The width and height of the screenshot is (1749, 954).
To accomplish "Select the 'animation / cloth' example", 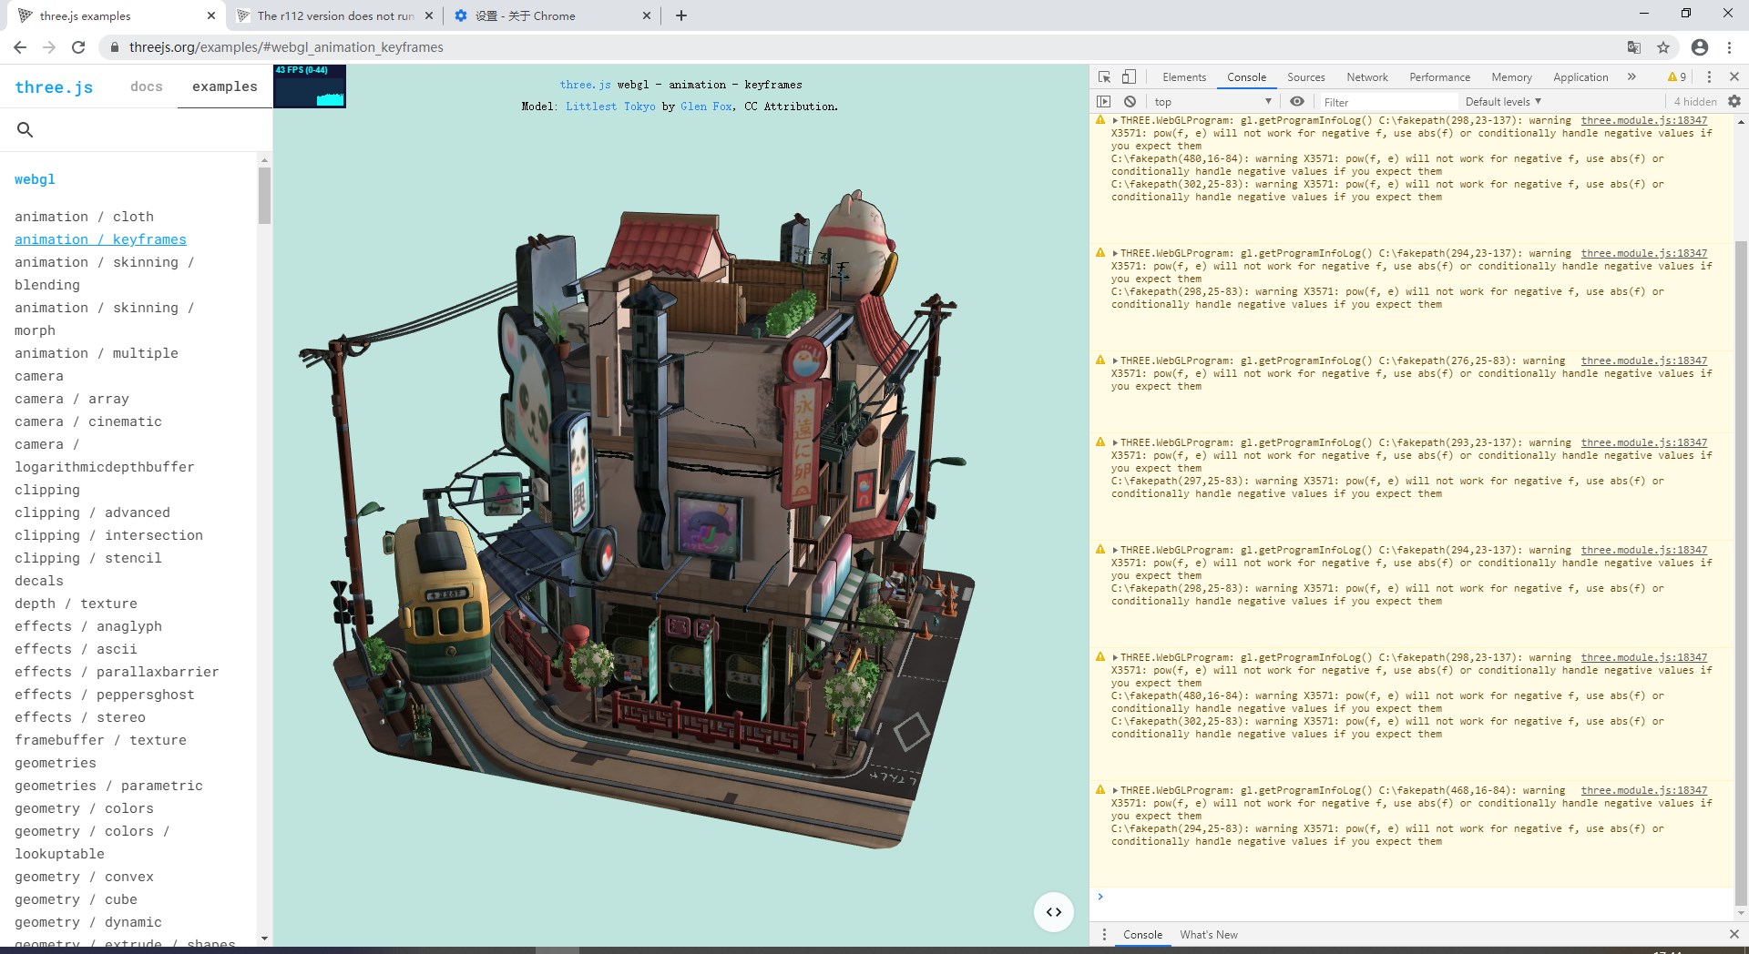I will pos(84,217).
